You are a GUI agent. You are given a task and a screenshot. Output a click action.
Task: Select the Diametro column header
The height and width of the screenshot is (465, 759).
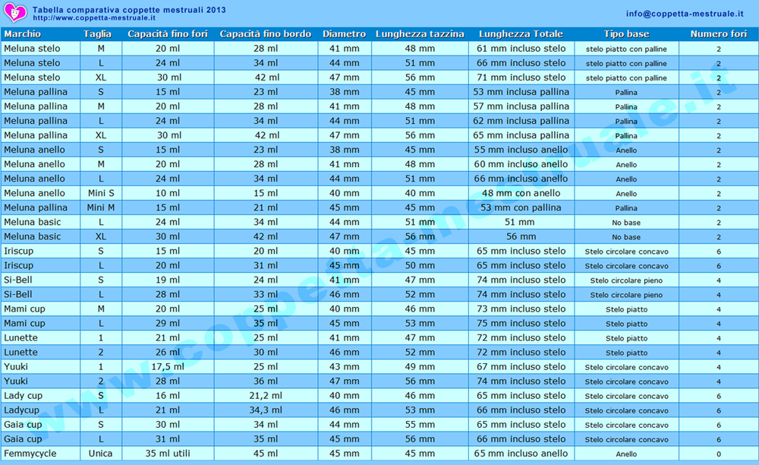(344, 34)
